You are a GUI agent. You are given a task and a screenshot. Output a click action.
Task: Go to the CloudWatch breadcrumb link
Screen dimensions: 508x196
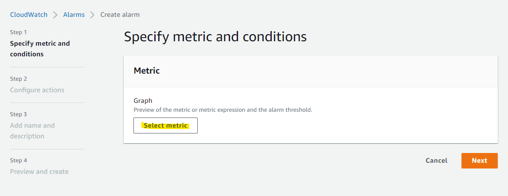click(29, 15)
